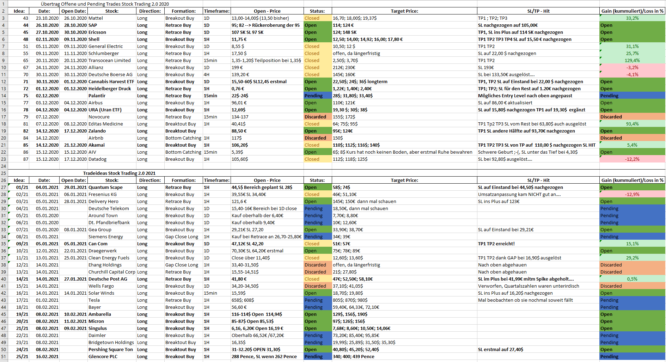Screen dimensions: 666x362
Task: Select the "340; 400; 439 Pence" target cell
Action: click(x=404, y=356)
